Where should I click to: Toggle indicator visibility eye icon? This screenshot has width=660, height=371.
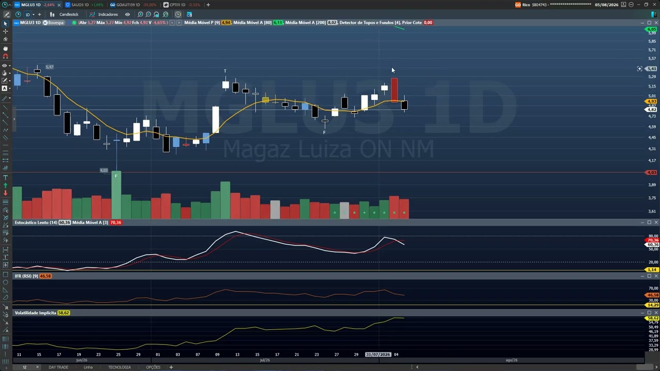[x=127, y=14]
